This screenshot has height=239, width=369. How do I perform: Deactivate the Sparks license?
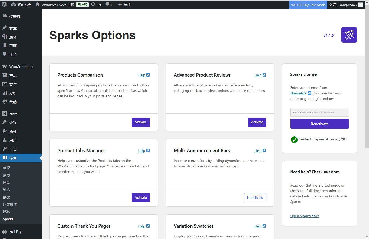pos(319,124)
